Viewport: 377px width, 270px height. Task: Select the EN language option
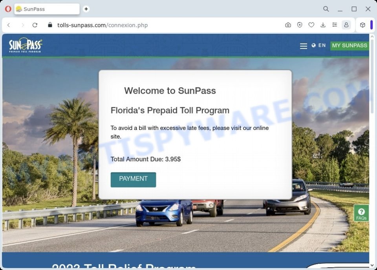point(322,46)
